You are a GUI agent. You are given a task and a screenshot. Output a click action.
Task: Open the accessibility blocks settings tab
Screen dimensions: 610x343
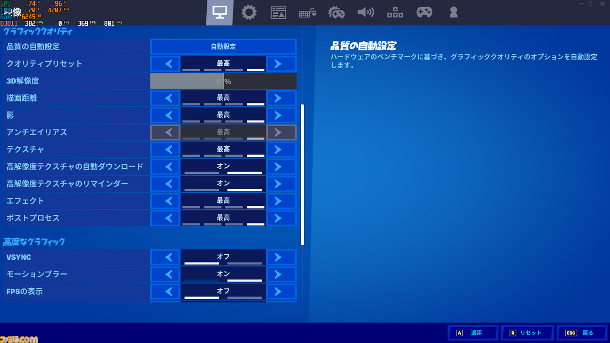click(395, 12)
